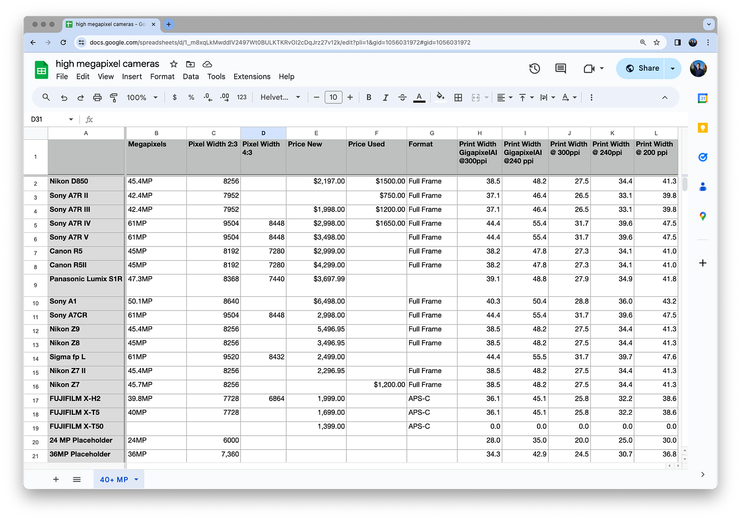
Task: Open the more toolbar options menu
Action: coord(591,97)
